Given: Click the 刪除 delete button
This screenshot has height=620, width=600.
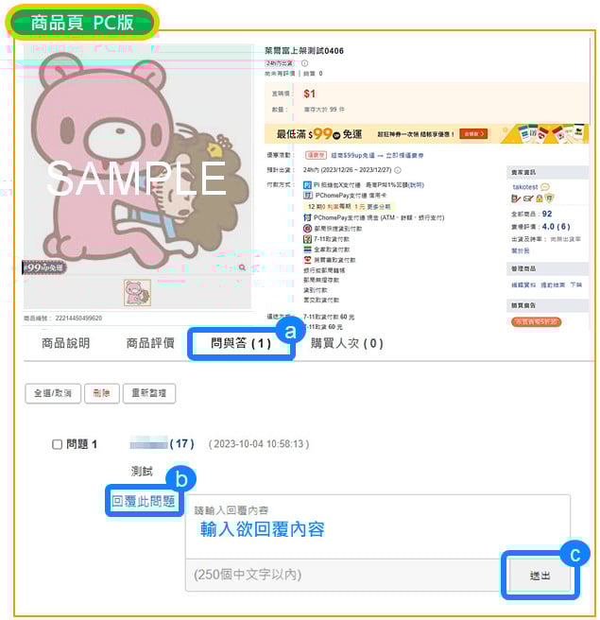Looking at the screenshot, I should tap(102, 393).
